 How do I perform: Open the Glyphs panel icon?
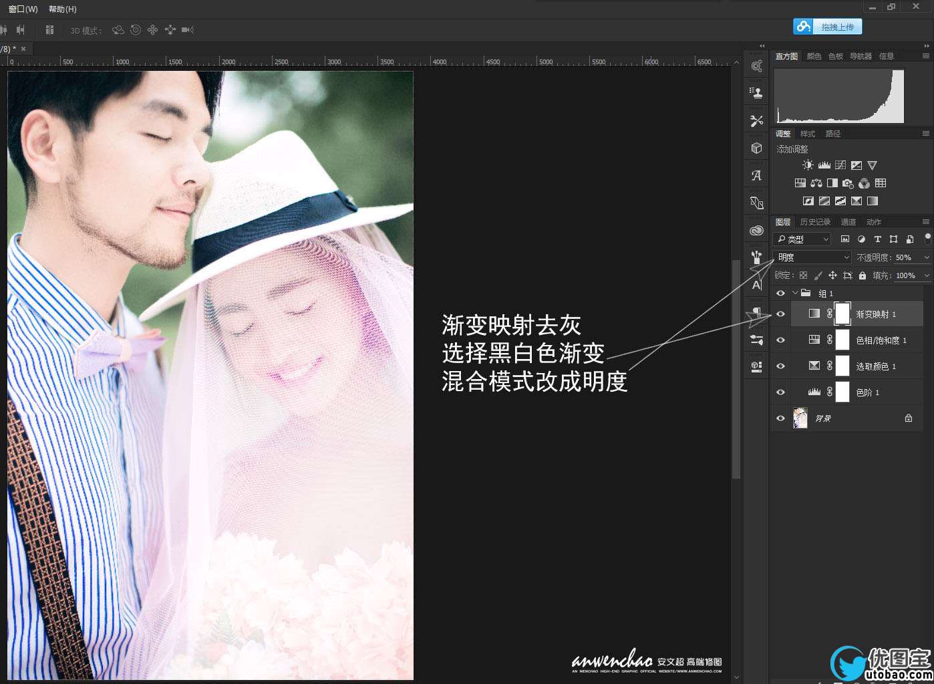756,175
